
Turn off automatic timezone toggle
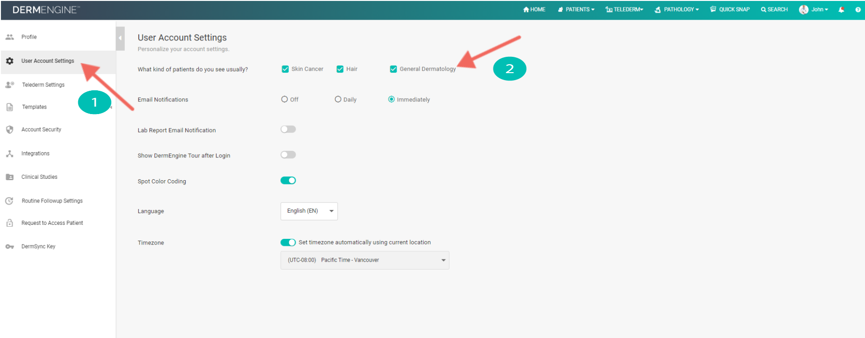pyautogui.click(x=288, y=243)
